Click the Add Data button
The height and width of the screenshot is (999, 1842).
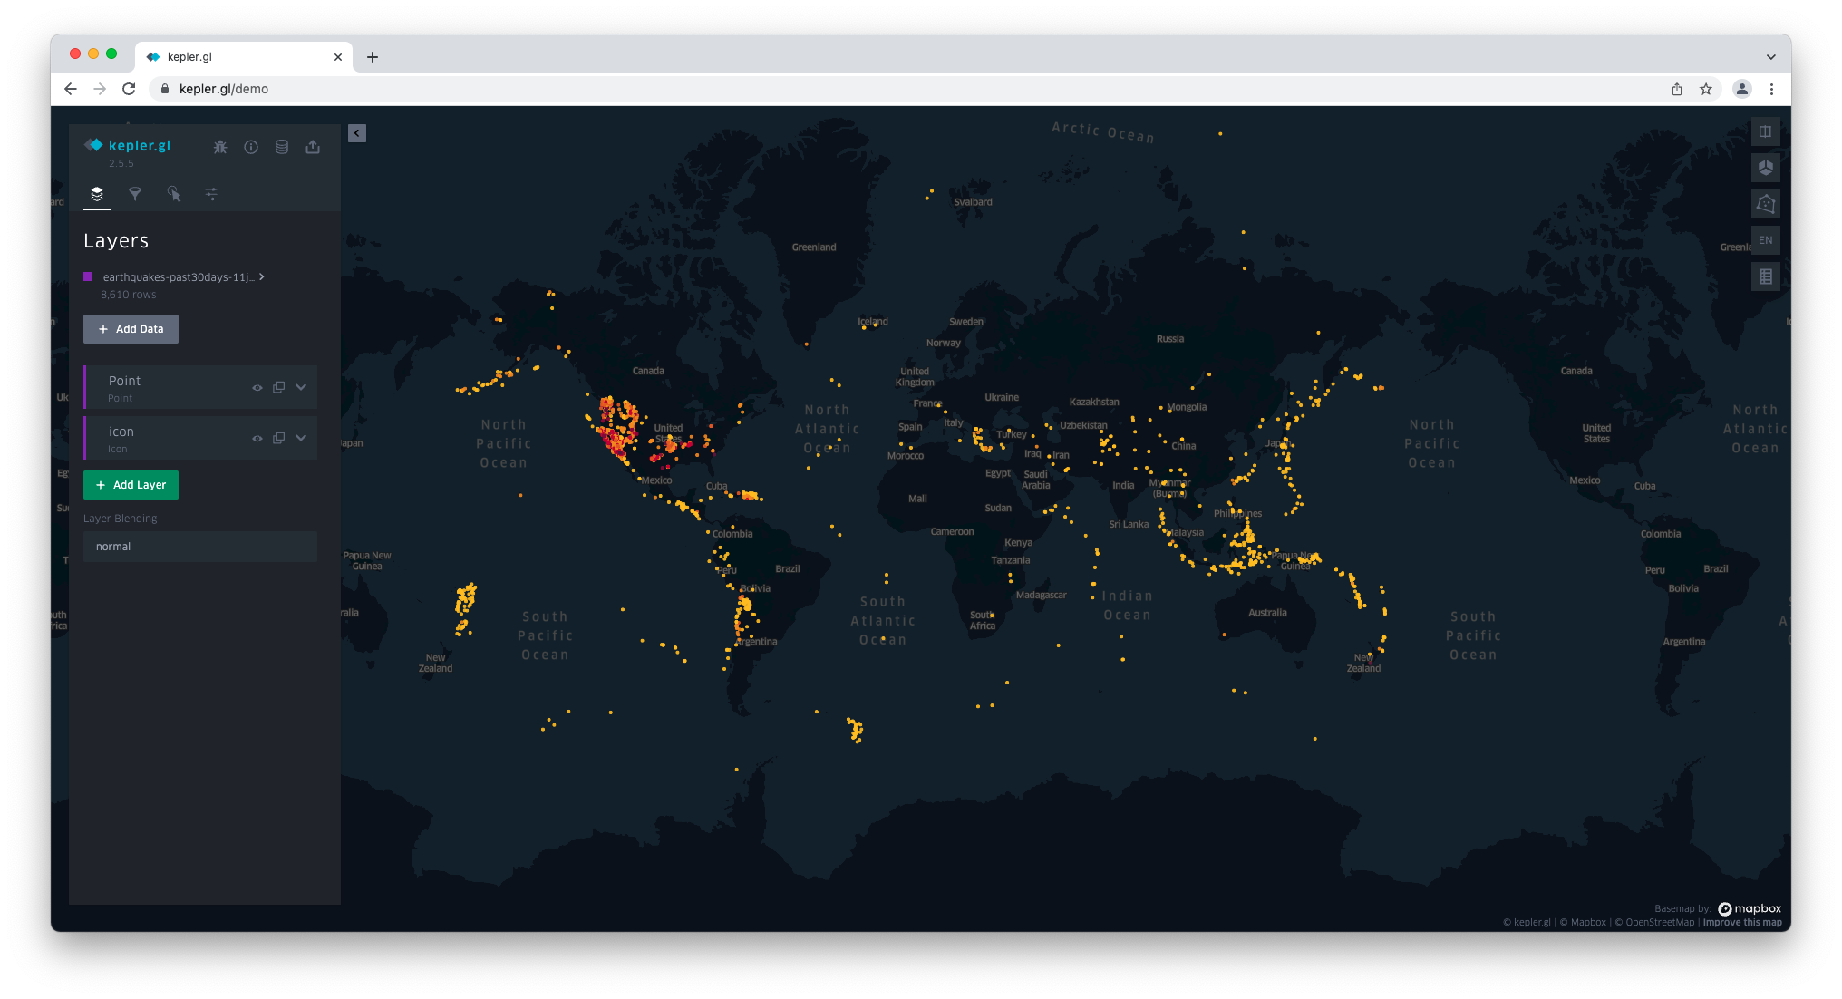tap(131, 328)
